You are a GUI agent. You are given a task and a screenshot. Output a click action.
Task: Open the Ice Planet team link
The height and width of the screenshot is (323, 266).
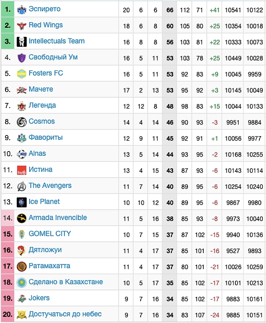click(44, 202)
